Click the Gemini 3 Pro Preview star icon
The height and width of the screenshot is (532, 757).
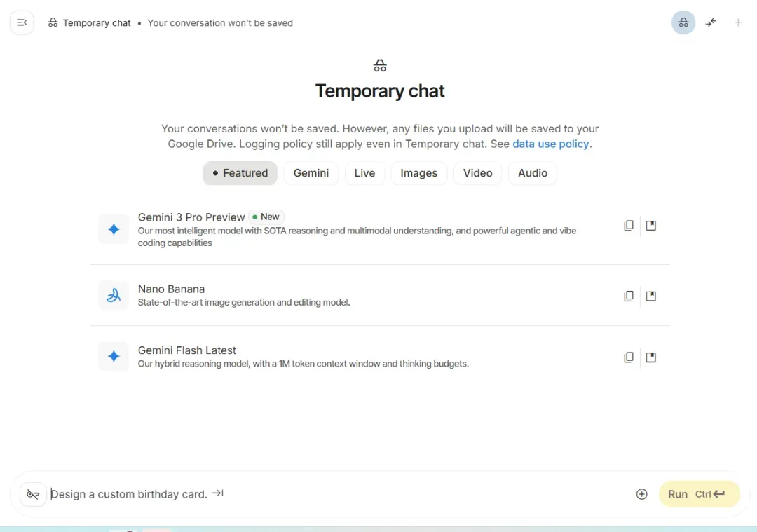pyautogui.click(x=114, y=229)
